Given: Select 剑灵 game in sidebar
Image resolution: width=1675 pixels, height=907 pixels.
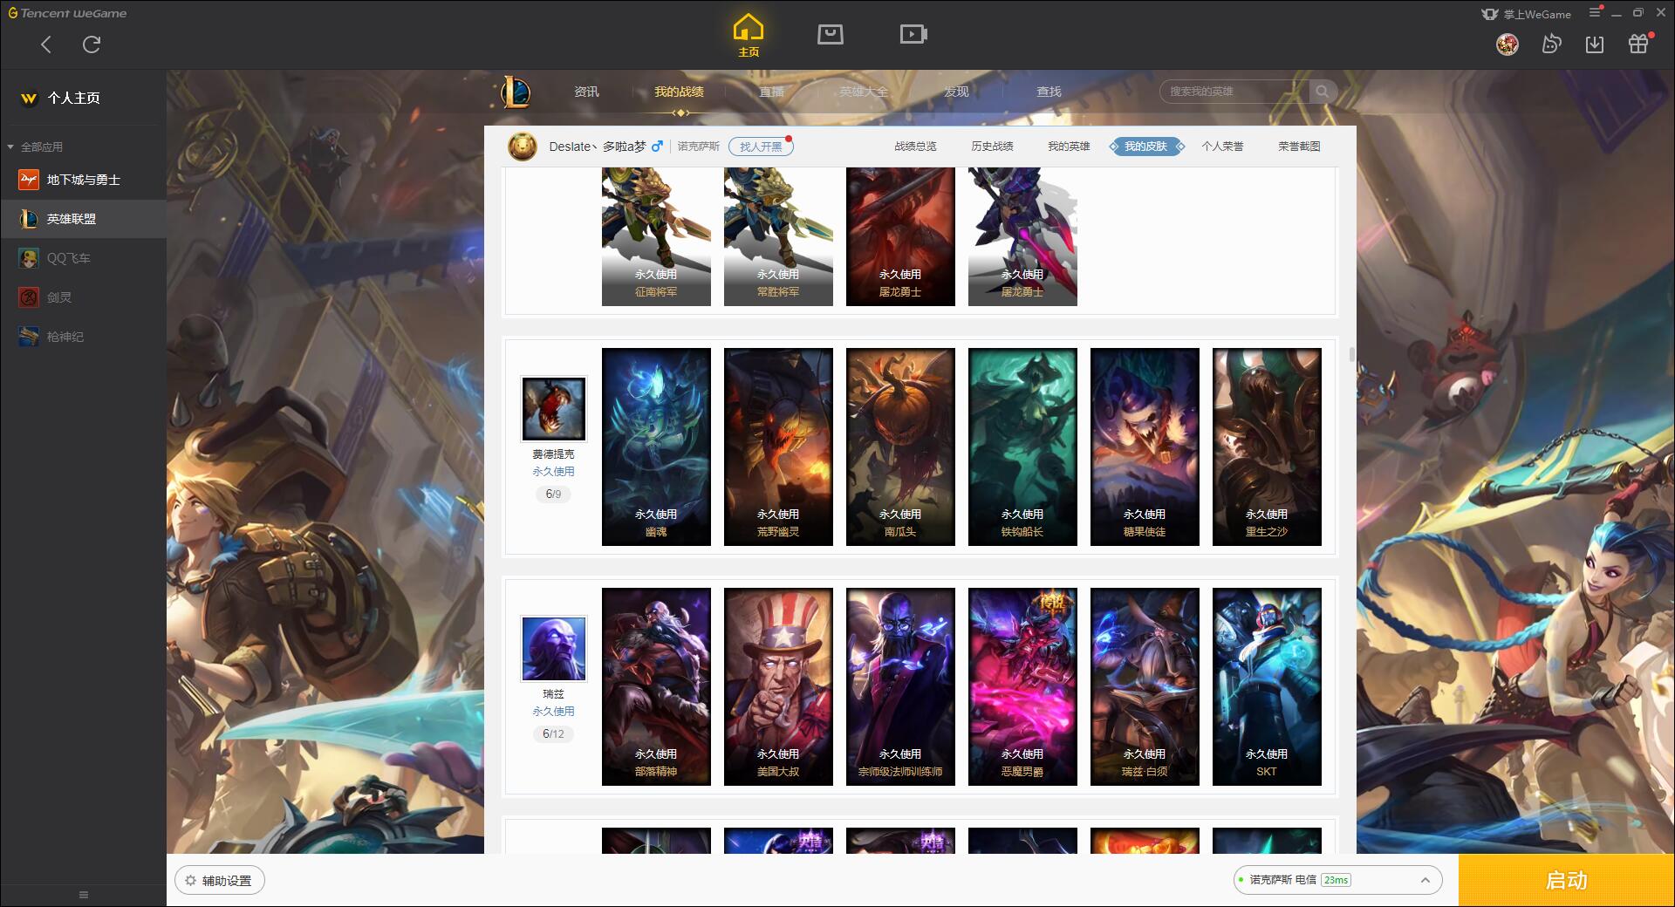Looking at the screenshot, I should pyautogui.click(x=83, y=297).
